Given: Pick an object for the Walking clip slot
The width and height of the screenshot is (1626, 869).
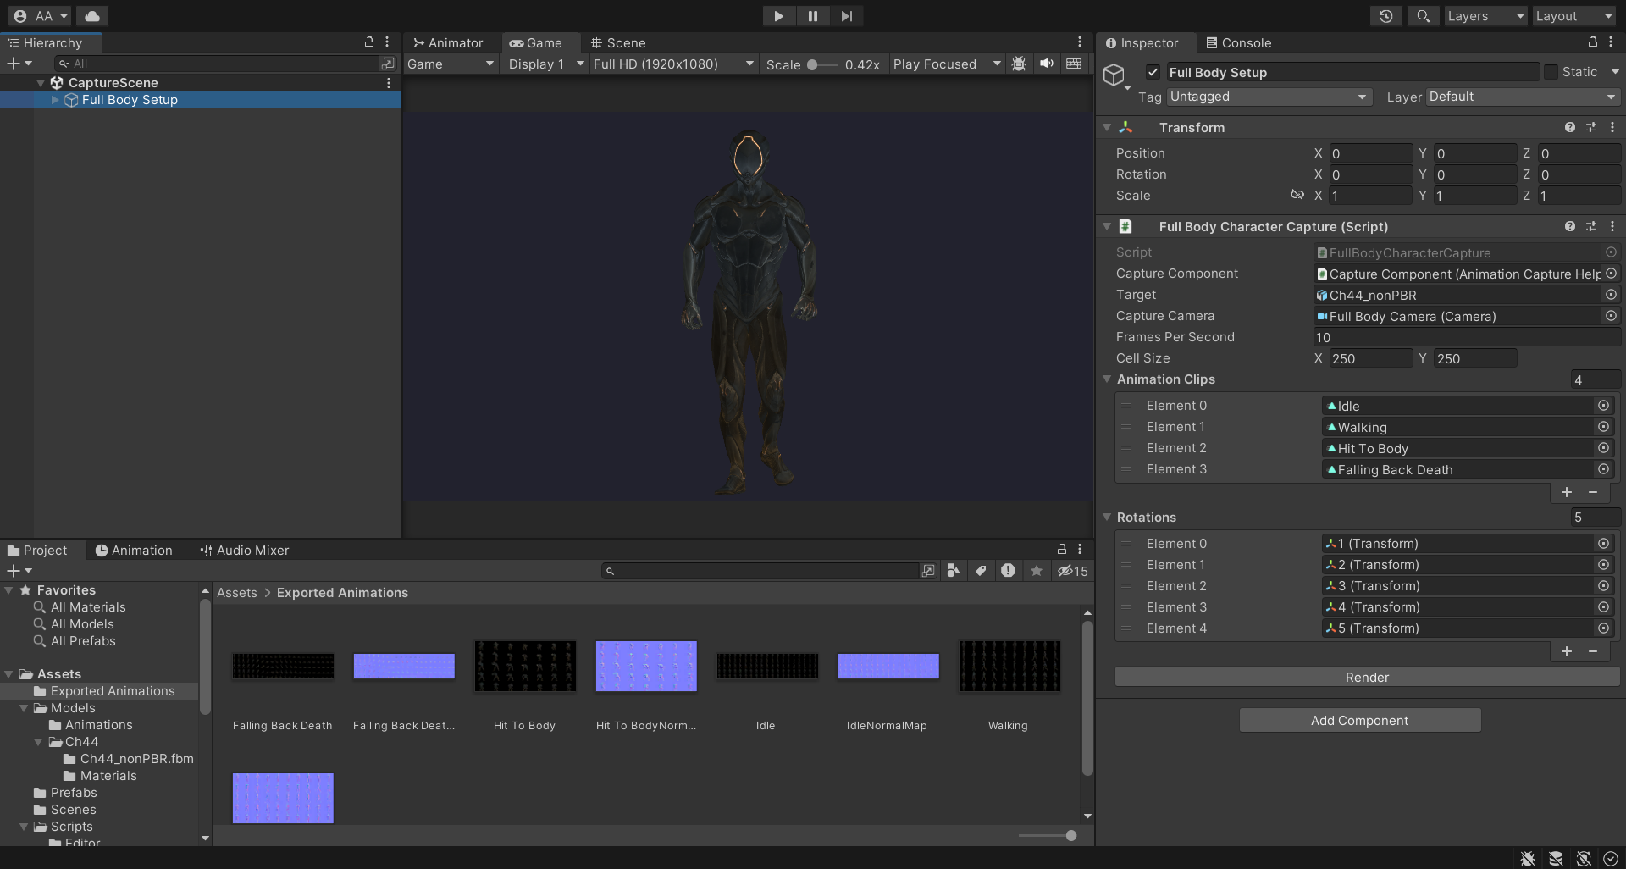Looking at the screenshot, I should (1603, 427).
